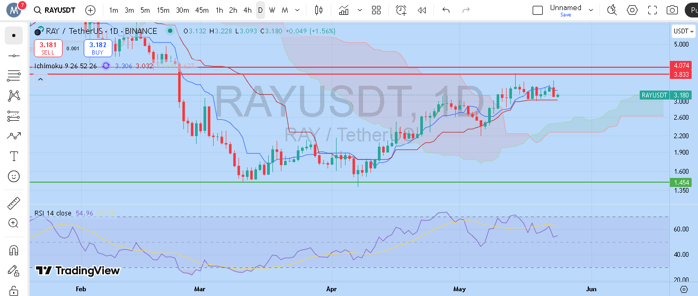Start bar replay with rewind icon
The image size is (698, 296).
click(422, 10)
